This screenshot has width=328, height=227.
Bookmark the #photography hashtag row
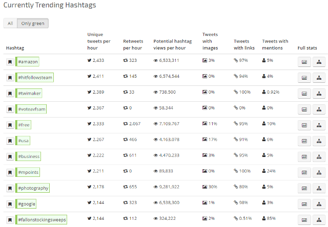coord(10,188)
